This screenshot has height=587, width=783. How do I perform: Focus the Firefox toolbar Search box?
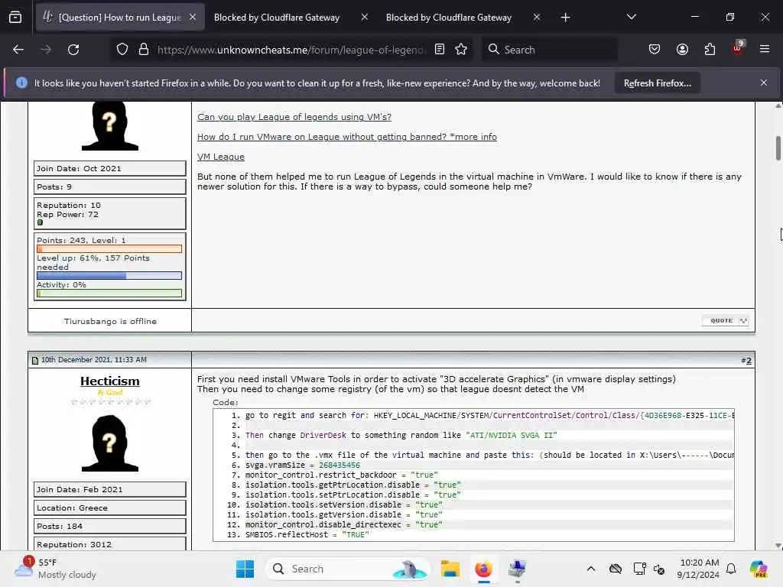(549, 50)
